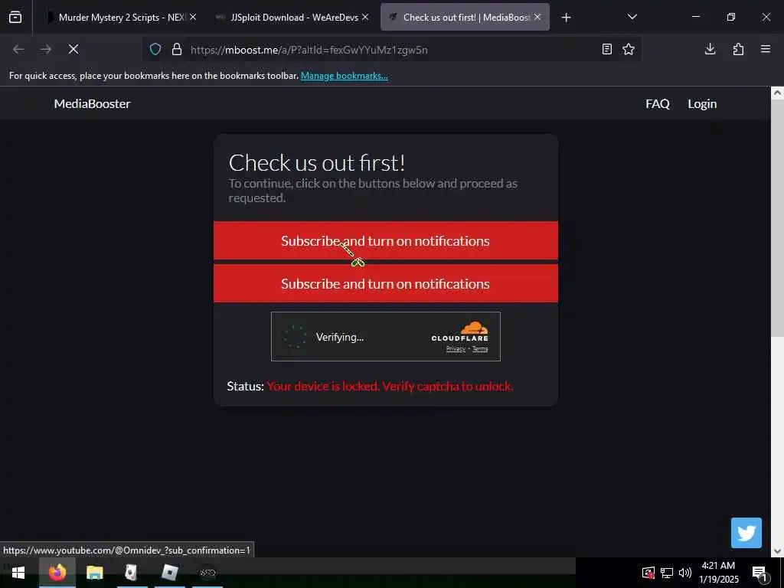
Task: Open the downloads panel
Action: click(710, 49)
